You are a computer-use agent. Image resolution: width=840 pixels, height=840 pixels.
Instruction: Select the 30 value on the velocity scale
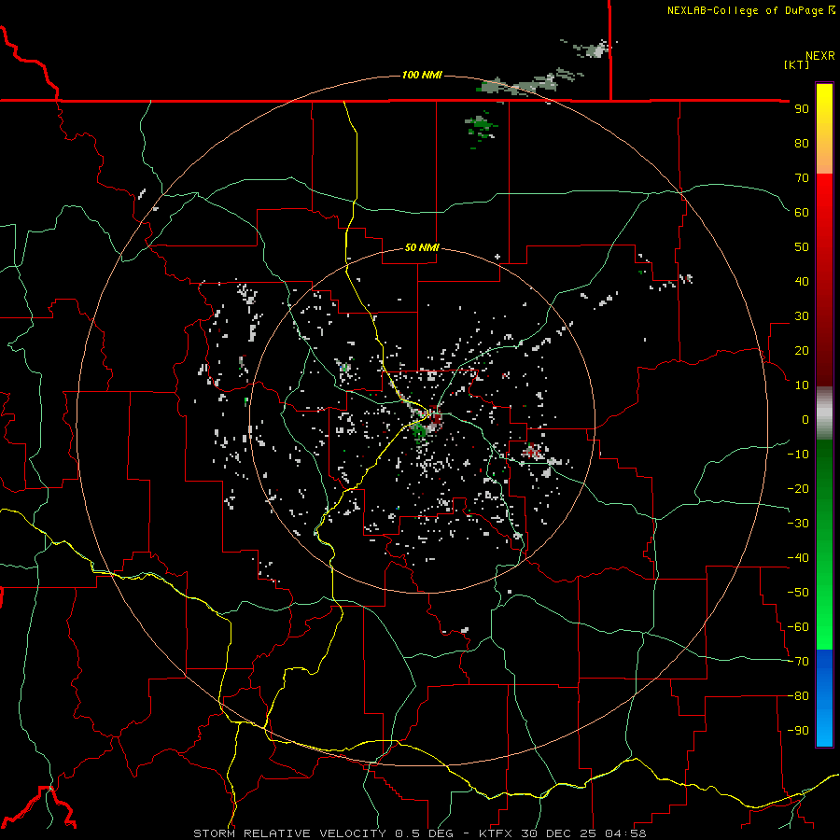click(x=802, y=316)
